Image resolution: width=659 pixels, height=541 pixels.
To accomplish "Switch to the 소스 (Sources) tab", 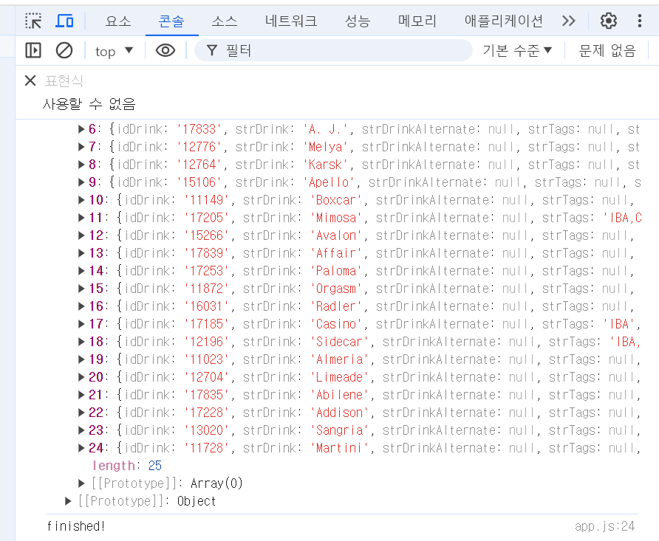I will tap(225, 21).
